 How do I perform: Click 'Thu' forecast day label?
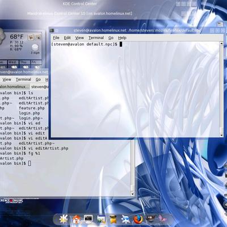point(24,62)
